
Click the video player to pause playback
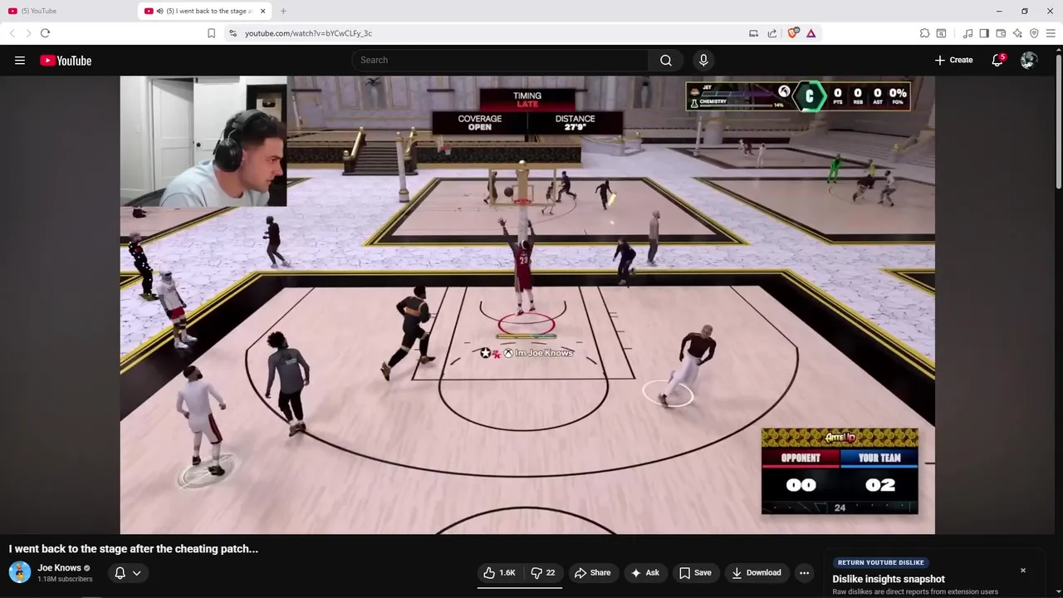[x=527, y=305]
